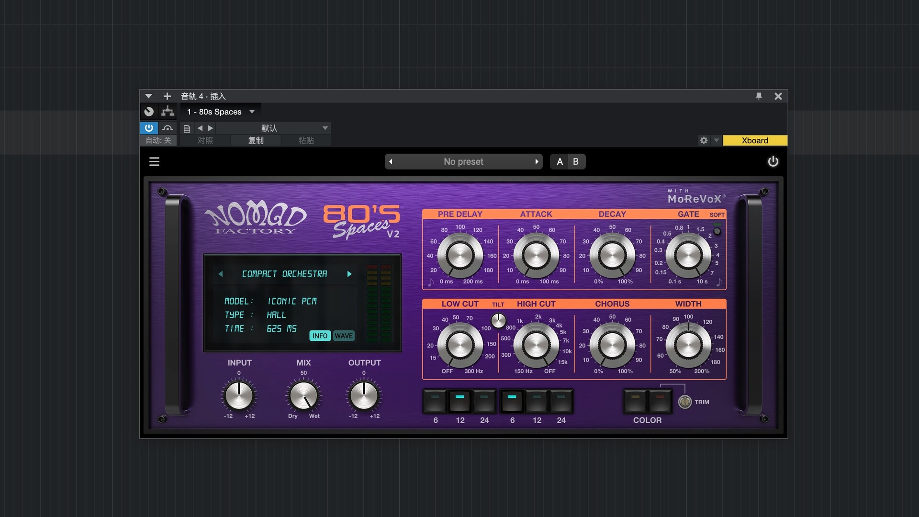Open the 1 - 80s Spaces plugin selector

click(221, 112)
